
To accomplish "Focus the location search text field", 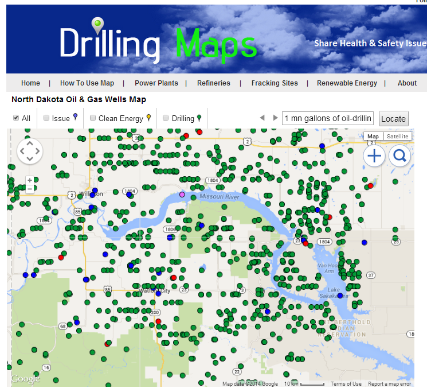I will [328, 118].
